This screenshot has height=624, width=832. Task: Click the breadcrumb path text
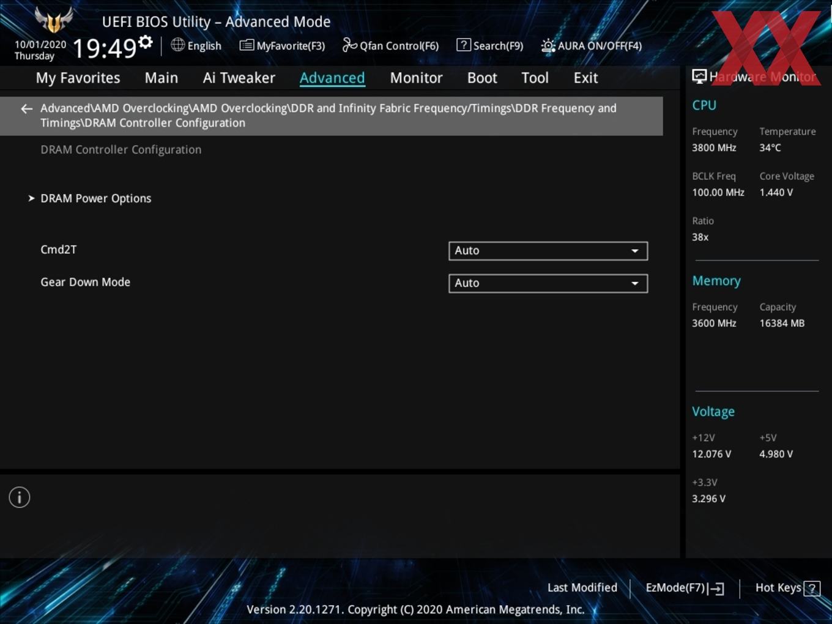click(329, 116)
